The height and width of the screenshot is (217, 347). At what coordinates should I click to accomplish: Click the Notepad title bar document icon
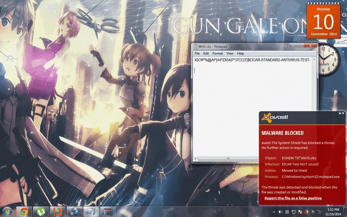[195, 46]
